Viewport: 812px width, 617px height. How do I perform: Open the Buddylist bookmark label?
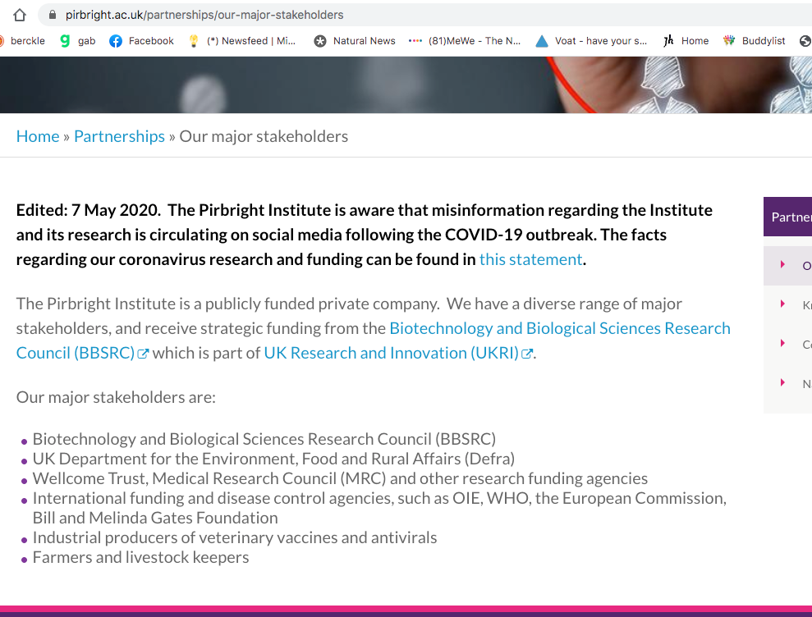(x=764, y=41)
